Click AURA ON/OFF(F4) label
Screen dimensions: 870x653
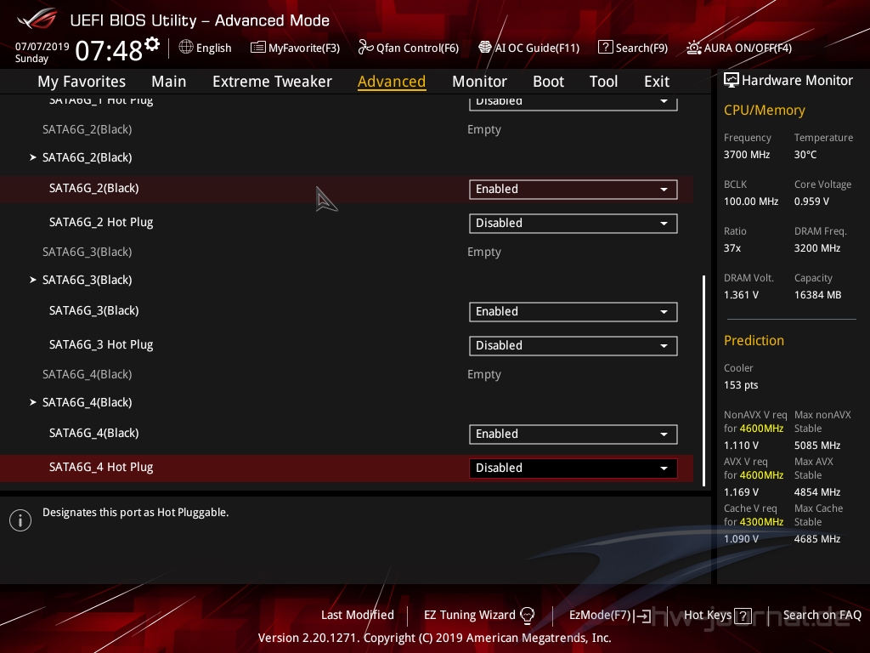point(748,48)
